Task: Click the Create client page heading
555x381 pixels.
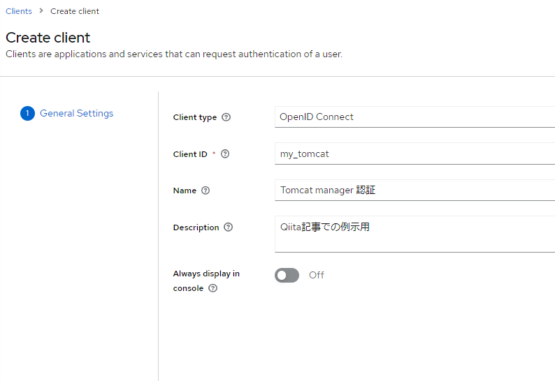Action: coord(48,38)
